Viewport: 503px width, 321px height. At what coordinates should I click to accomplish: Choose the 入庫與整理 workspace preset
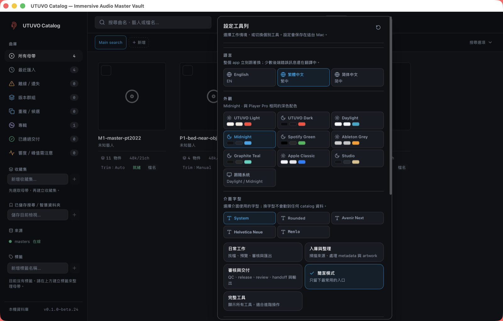point(344,252)
